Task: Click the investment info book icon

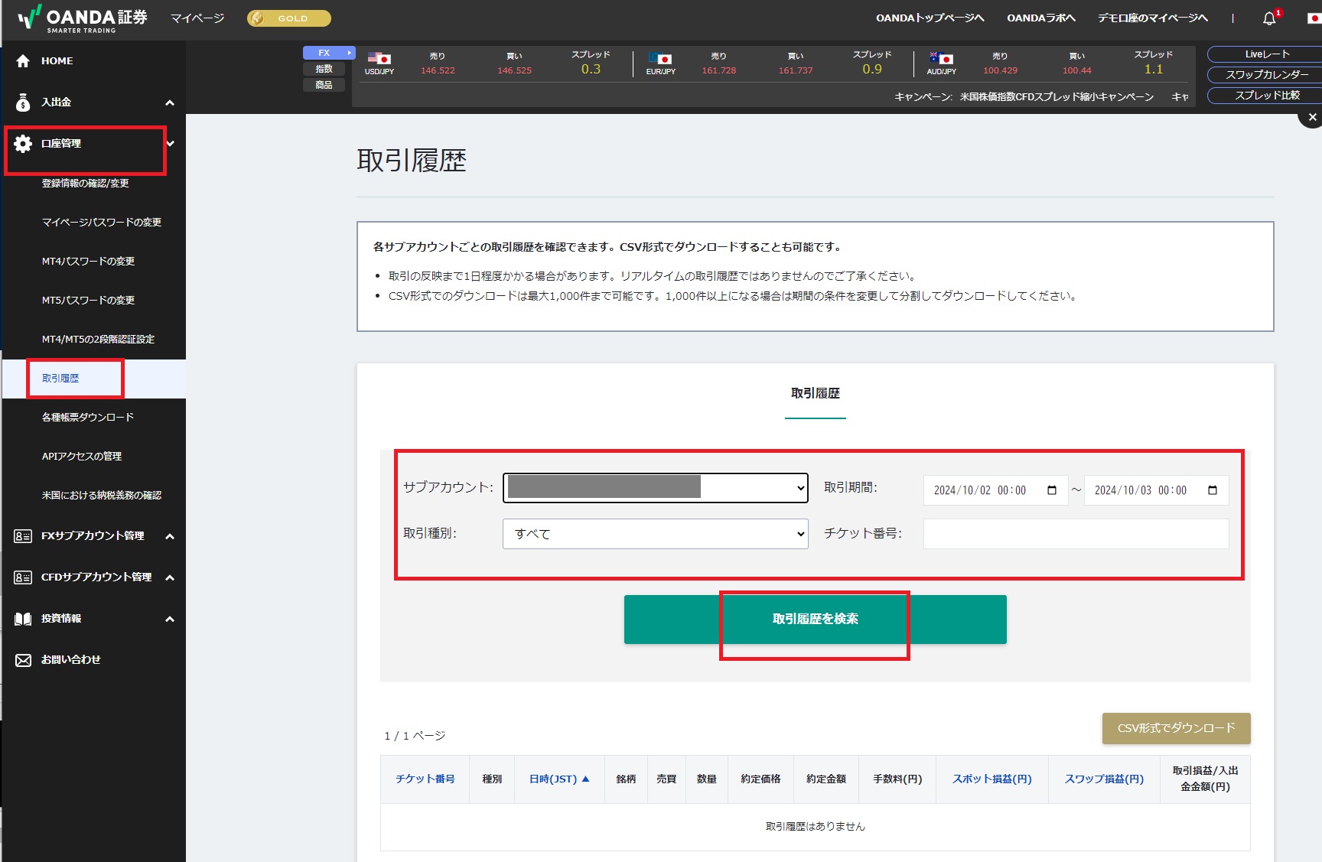Action: coord(23,619)
